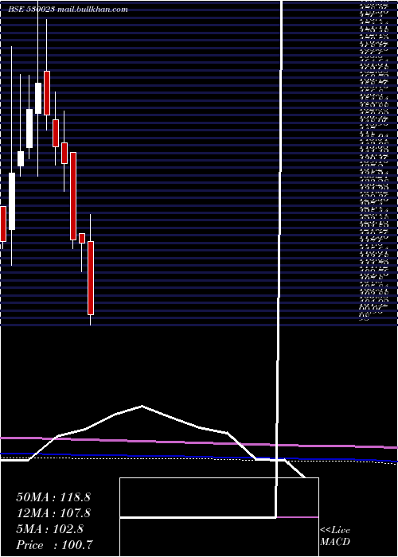
Task: Click the '5MA : 102.8' value
Action: [50, 529]
